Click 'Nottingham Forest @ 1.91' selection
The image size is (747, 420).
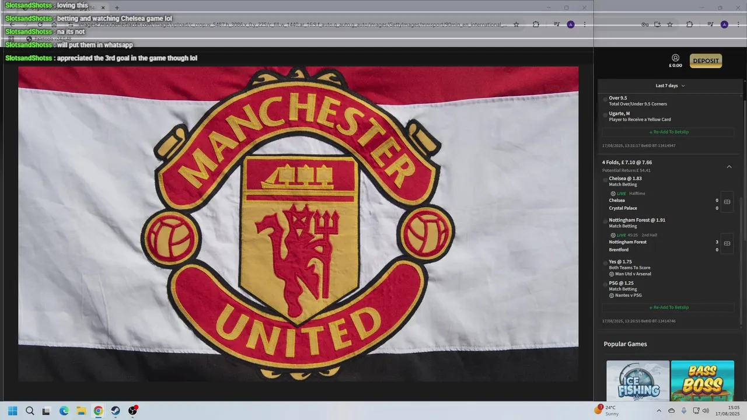tap(637, 220)
